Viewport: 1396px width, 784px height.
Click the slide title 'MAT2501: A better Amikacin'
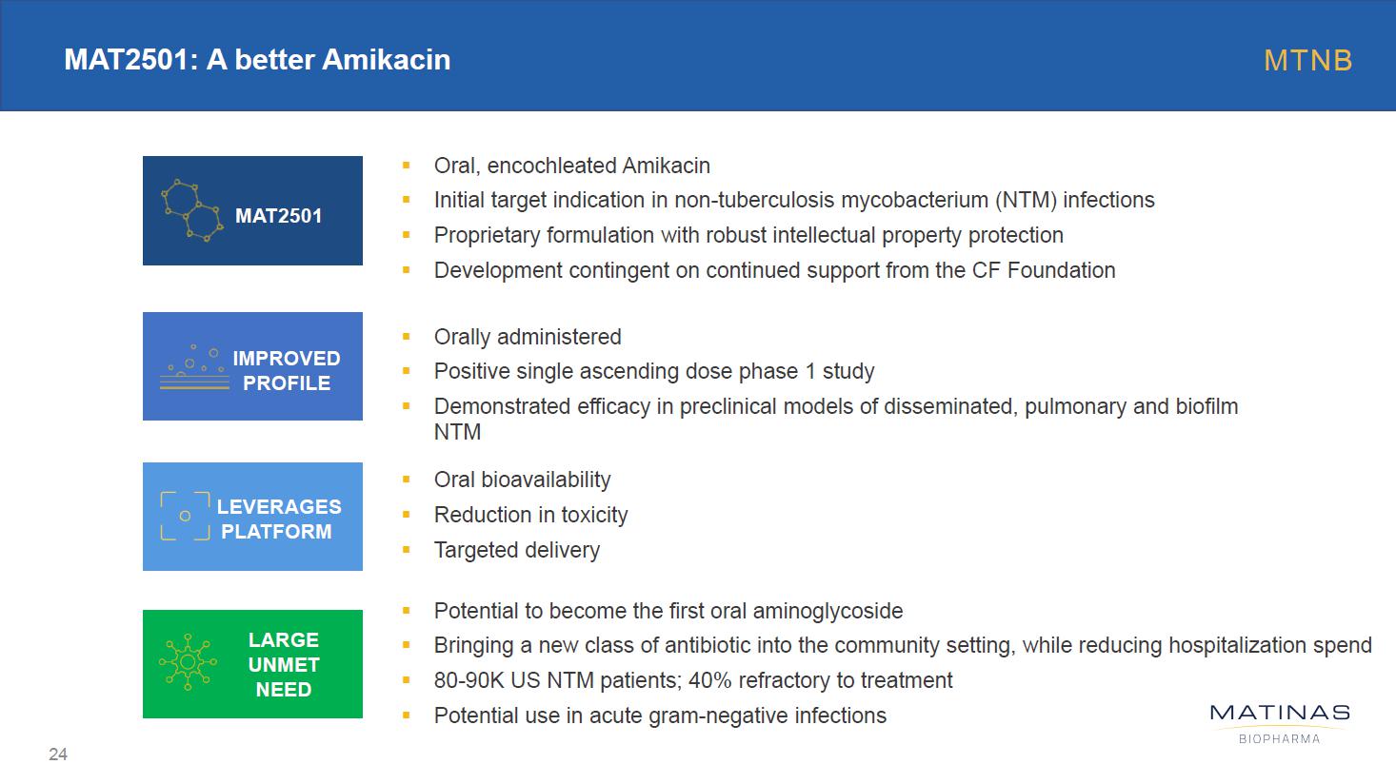[x=257, y=60]
